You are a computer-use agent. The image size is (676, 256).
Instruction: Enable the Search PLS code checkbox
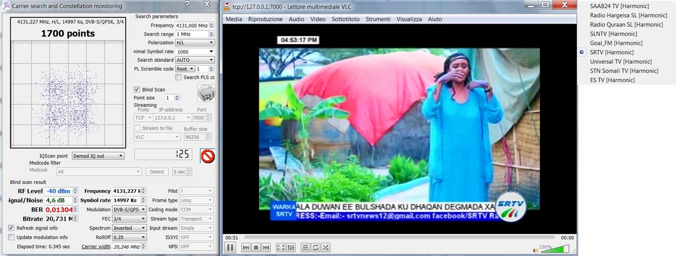coord(179,77)
